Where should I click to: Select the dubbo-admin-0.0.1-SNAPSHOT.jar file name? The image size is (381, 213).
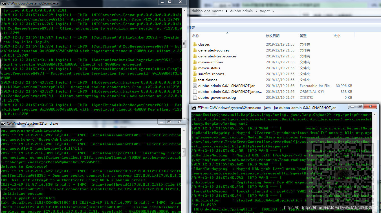pos(226,86)
